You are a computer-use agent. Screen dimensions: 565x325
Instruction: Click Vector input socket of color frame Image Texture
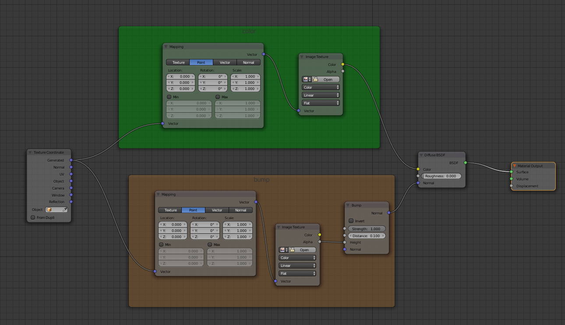coord(299,111)
